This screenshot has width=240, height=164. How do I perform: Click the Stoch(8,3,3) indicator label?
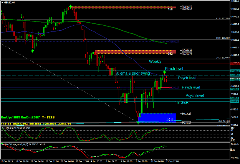click(x=16, y=128)
